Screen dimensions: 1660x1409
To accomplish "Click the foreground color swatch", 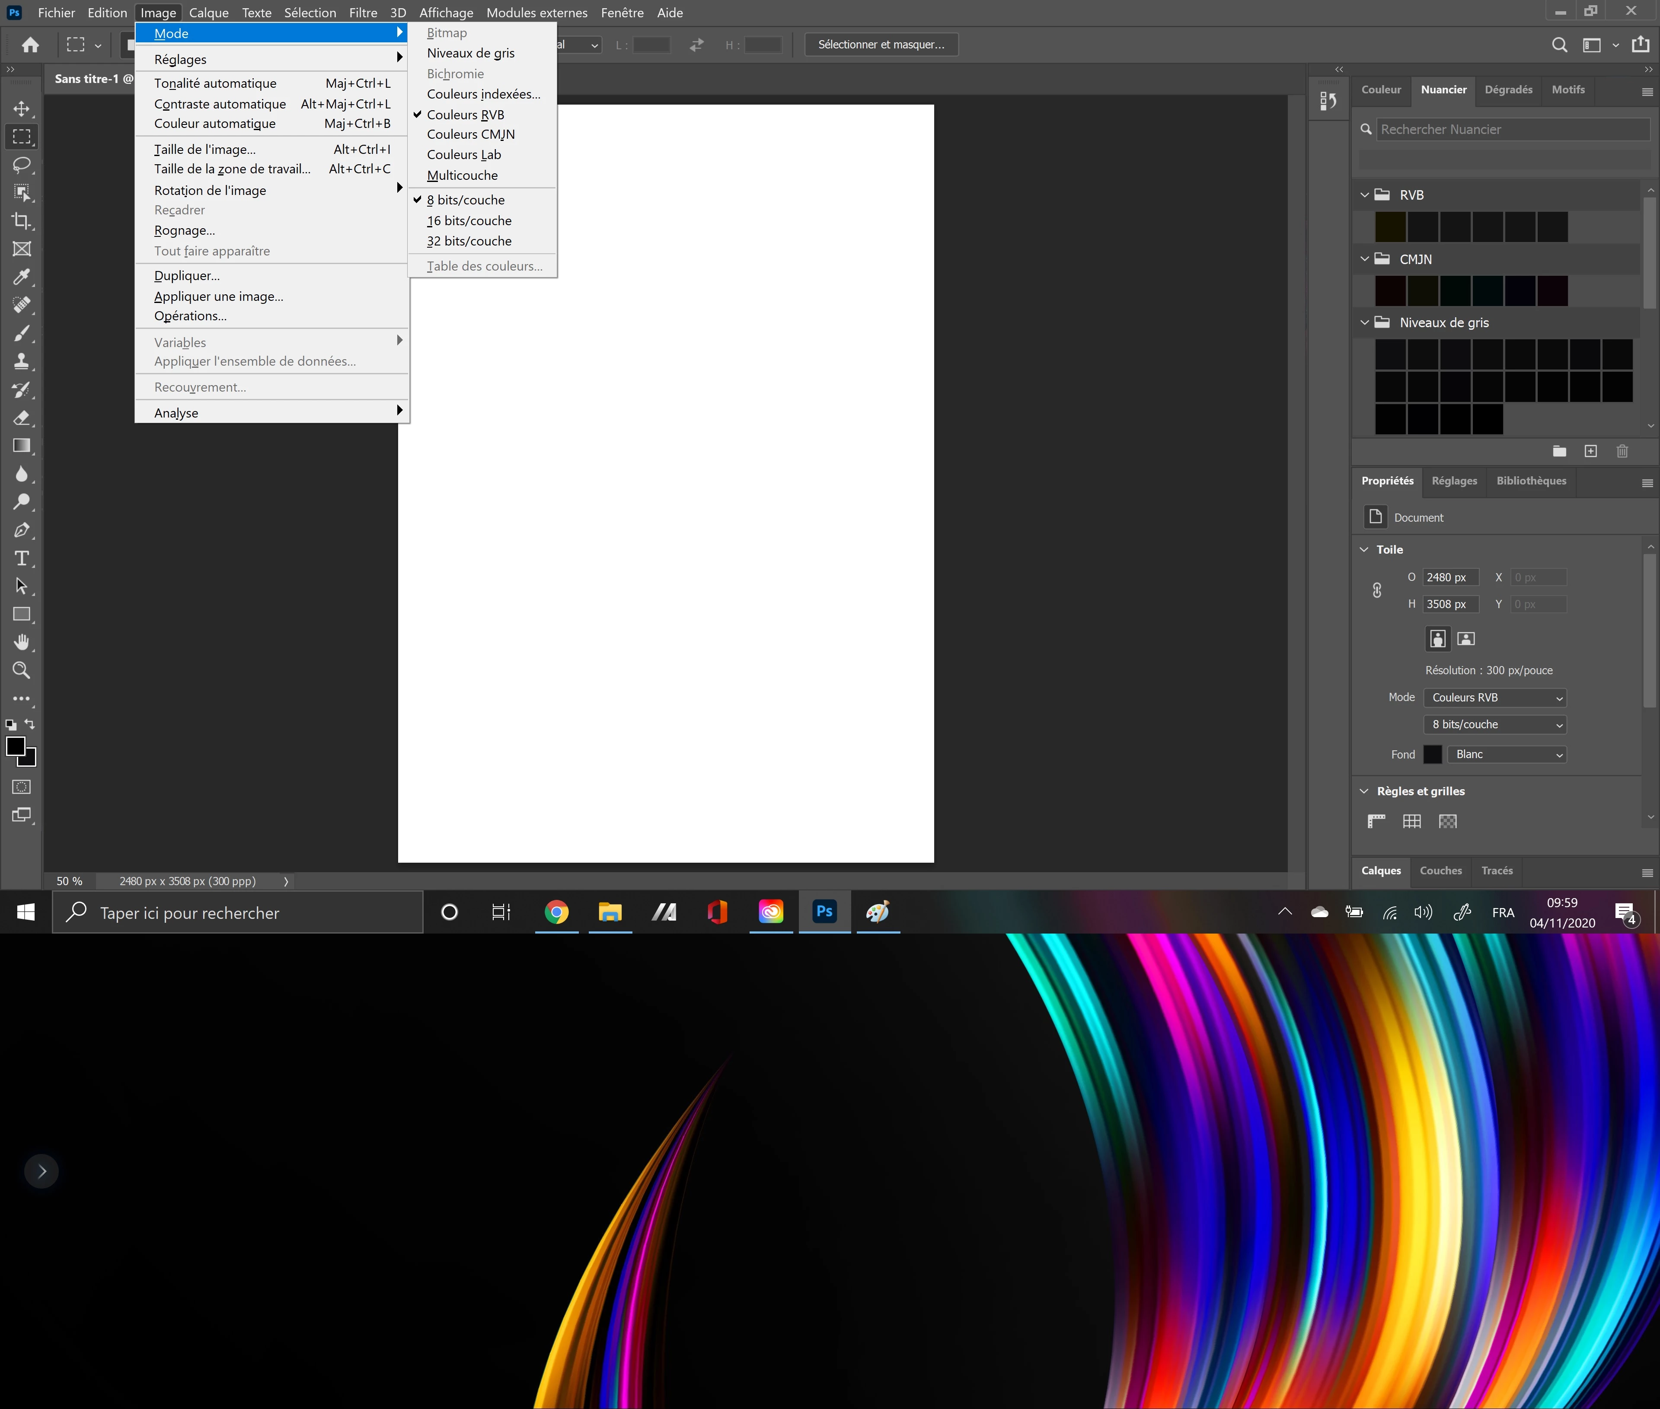I will (15, 746).
